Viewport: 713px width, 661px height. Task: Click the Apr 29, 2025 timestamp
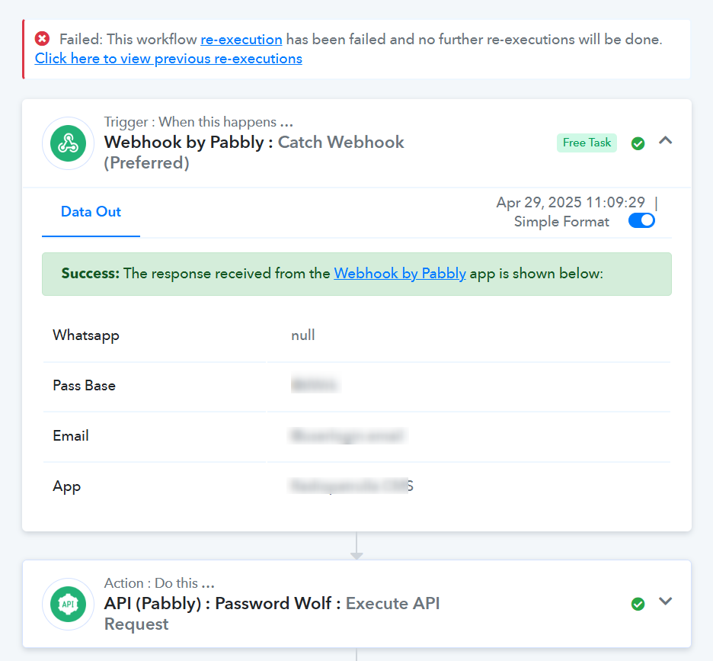571,202
